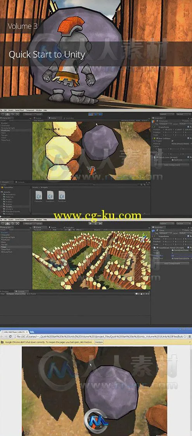Select the Hand tool in upper Unity editor

click(x=3, y=114)
